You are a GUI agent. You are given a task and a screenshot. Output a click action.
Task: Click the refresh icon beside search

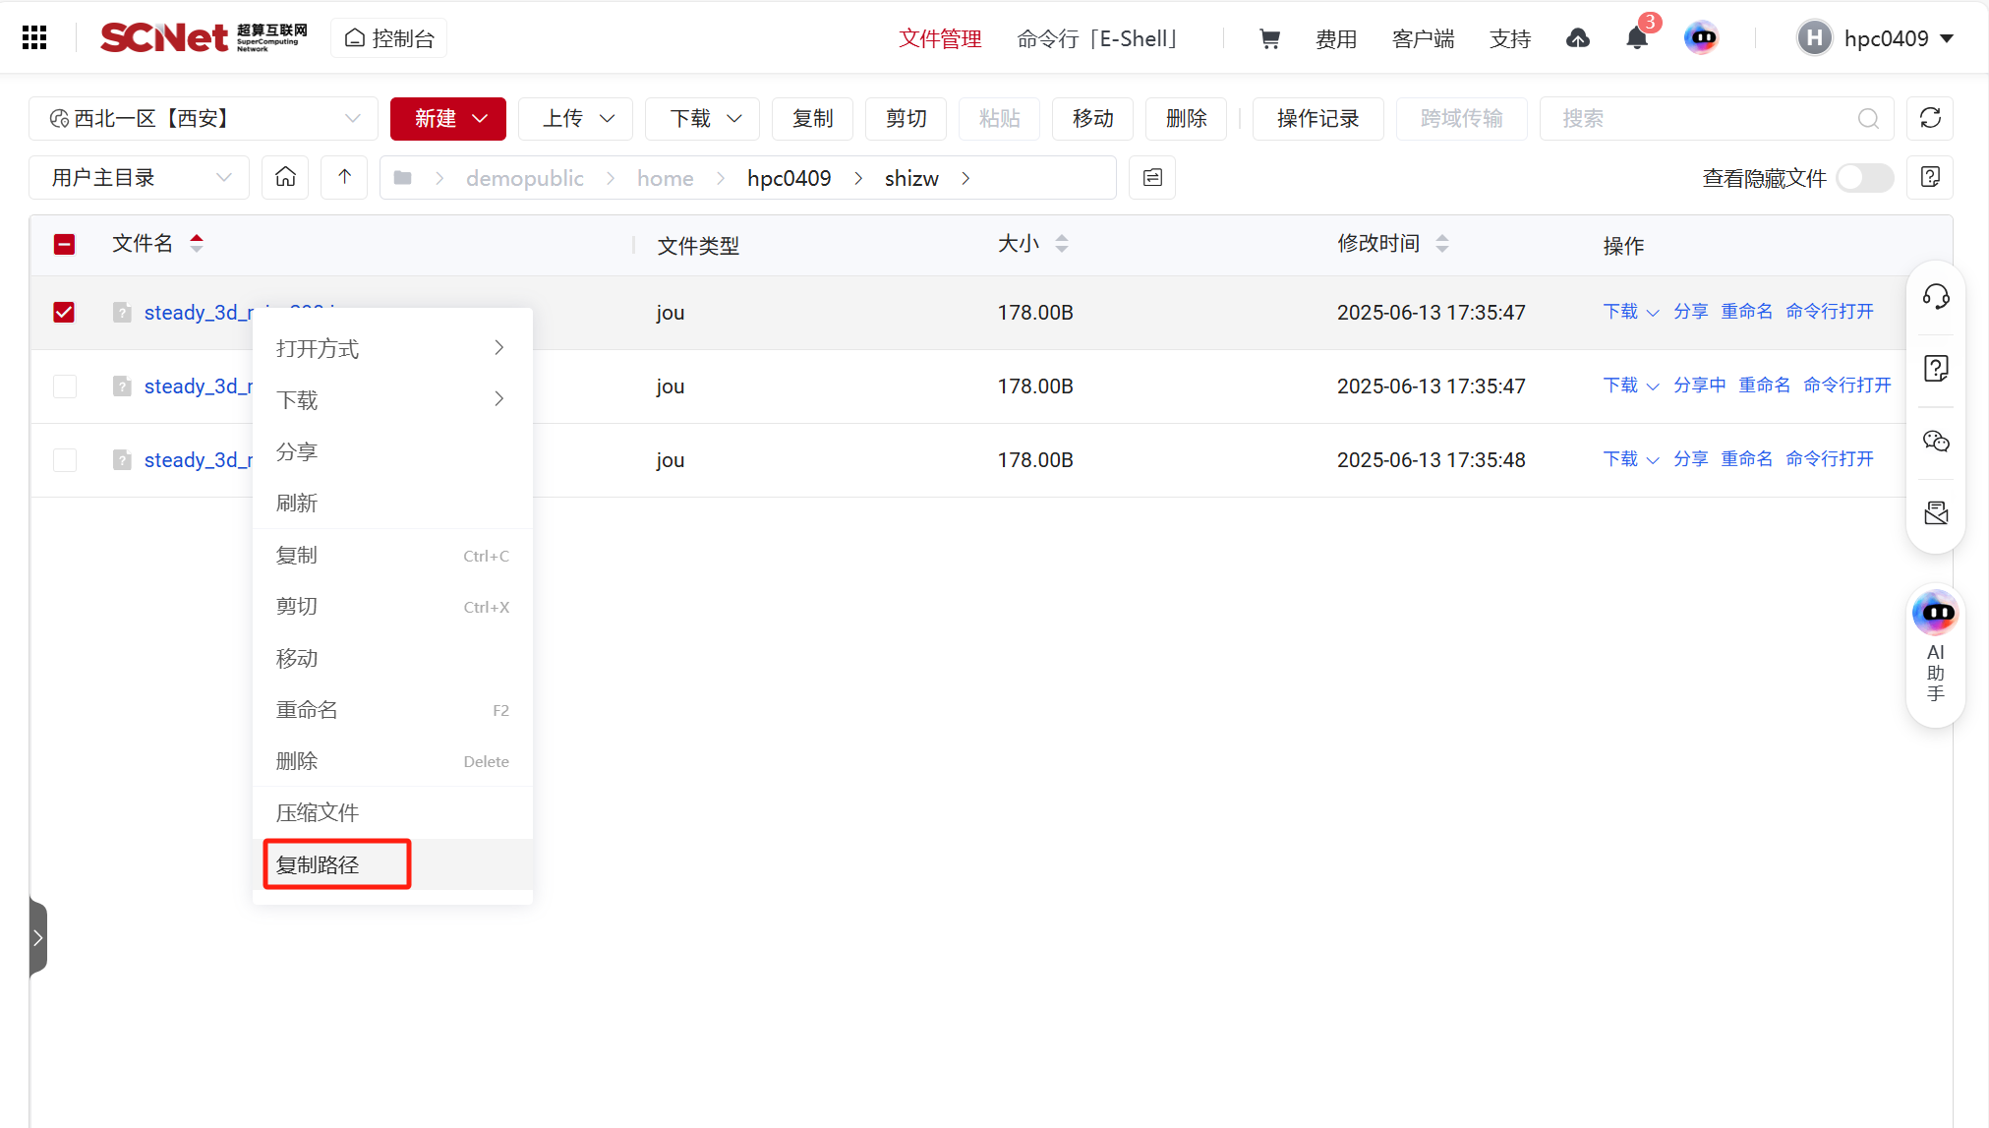click(x=1929, y=118)
